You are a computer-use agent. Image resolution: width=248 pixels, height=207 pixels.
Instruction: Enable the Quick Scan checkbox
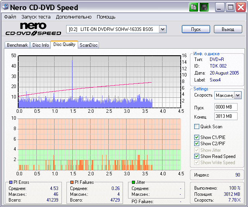pyautogui.click(x=197, y=127)
